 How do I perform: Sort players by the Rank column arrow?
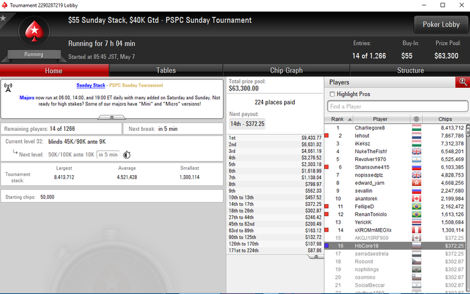[350, 119]
